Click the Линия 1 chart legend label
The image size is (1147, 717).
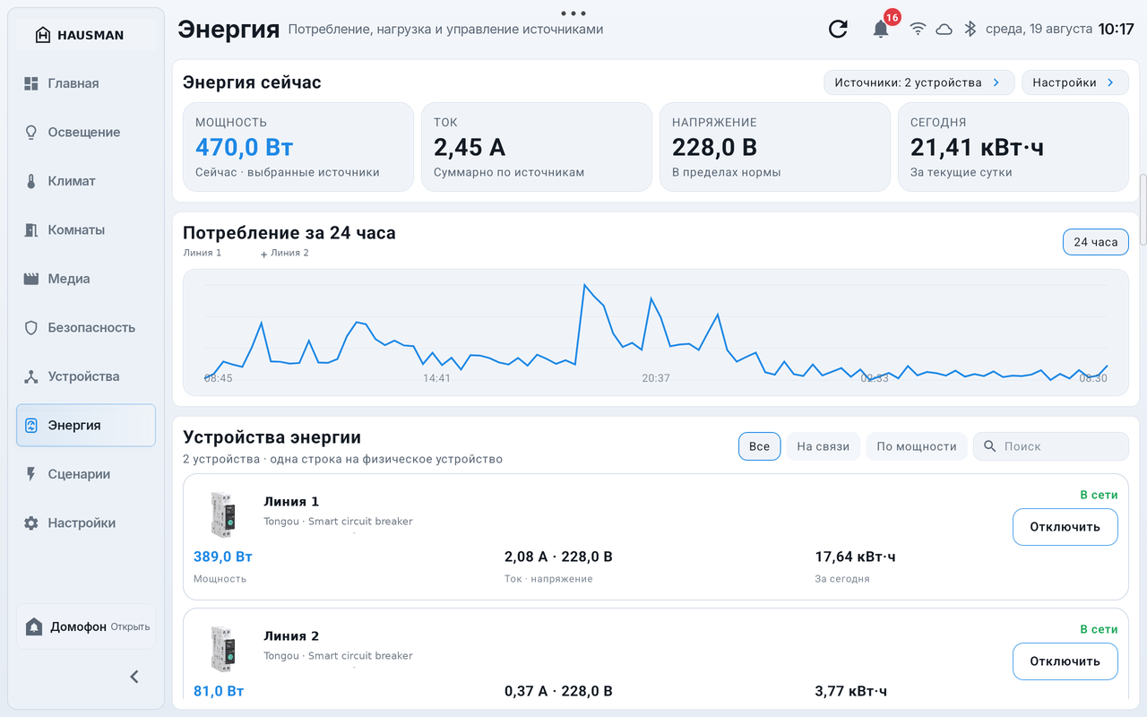pos(203,253)
